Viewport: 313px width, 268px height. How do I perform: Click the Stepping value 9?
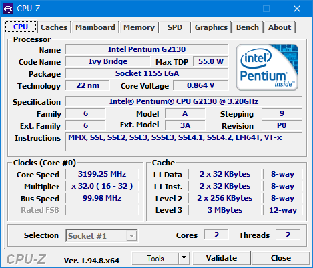click(282, 113)
